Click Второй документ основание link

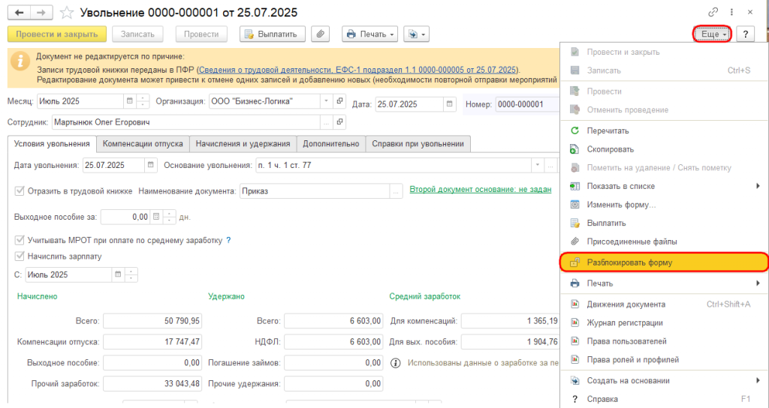tap(481, 189)
